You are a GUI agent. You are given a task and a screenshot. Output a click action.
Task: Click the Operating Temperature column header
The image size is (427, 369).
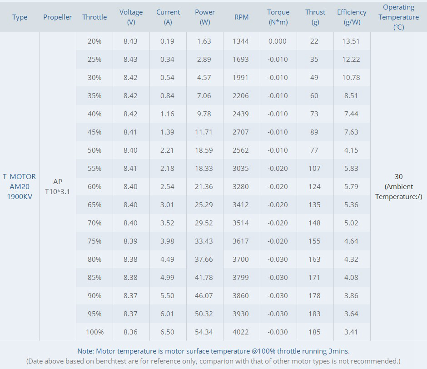tap(398, 17)
